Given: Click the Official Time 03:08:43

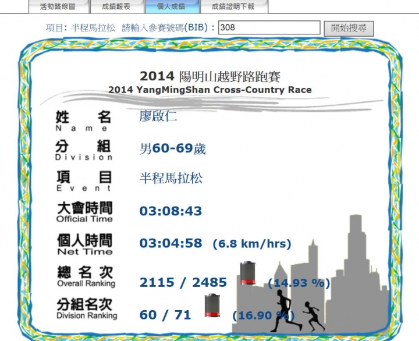Looking at the screenshot, I should pyautogui.click(x=171, y=211).
